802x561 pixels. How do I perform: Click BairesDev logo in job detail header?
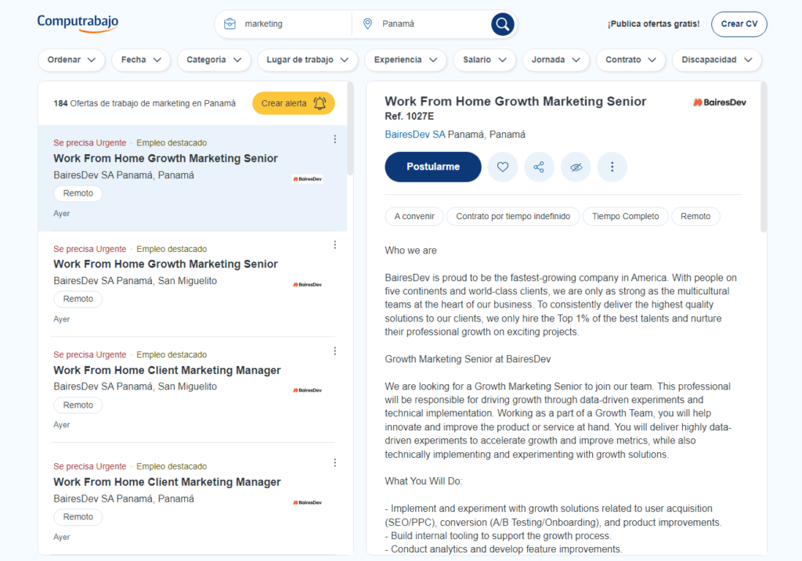720,102
